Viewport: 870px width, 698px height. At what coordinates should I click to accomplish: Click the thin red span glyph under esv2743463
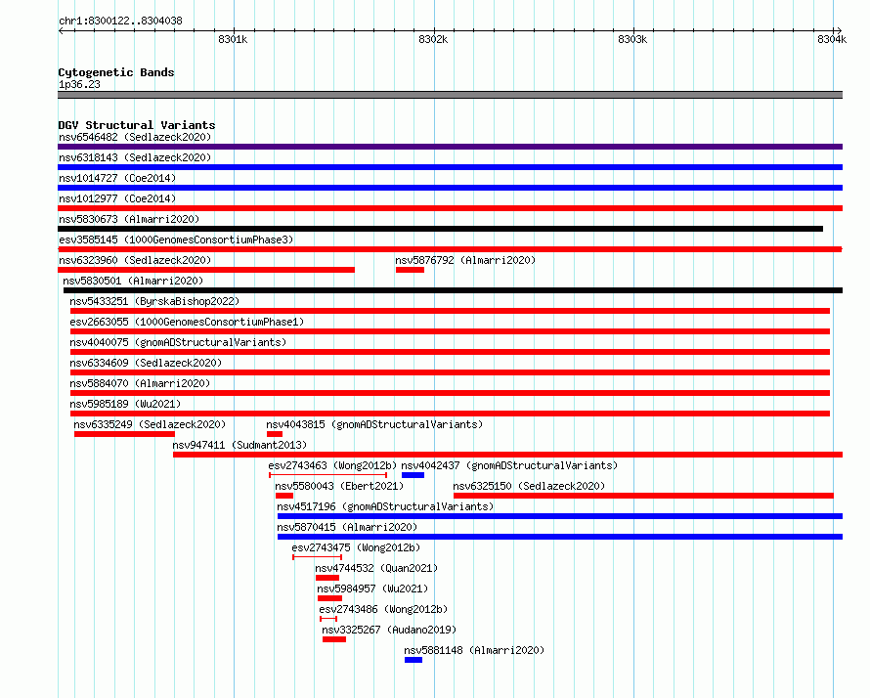pos(327,475)
